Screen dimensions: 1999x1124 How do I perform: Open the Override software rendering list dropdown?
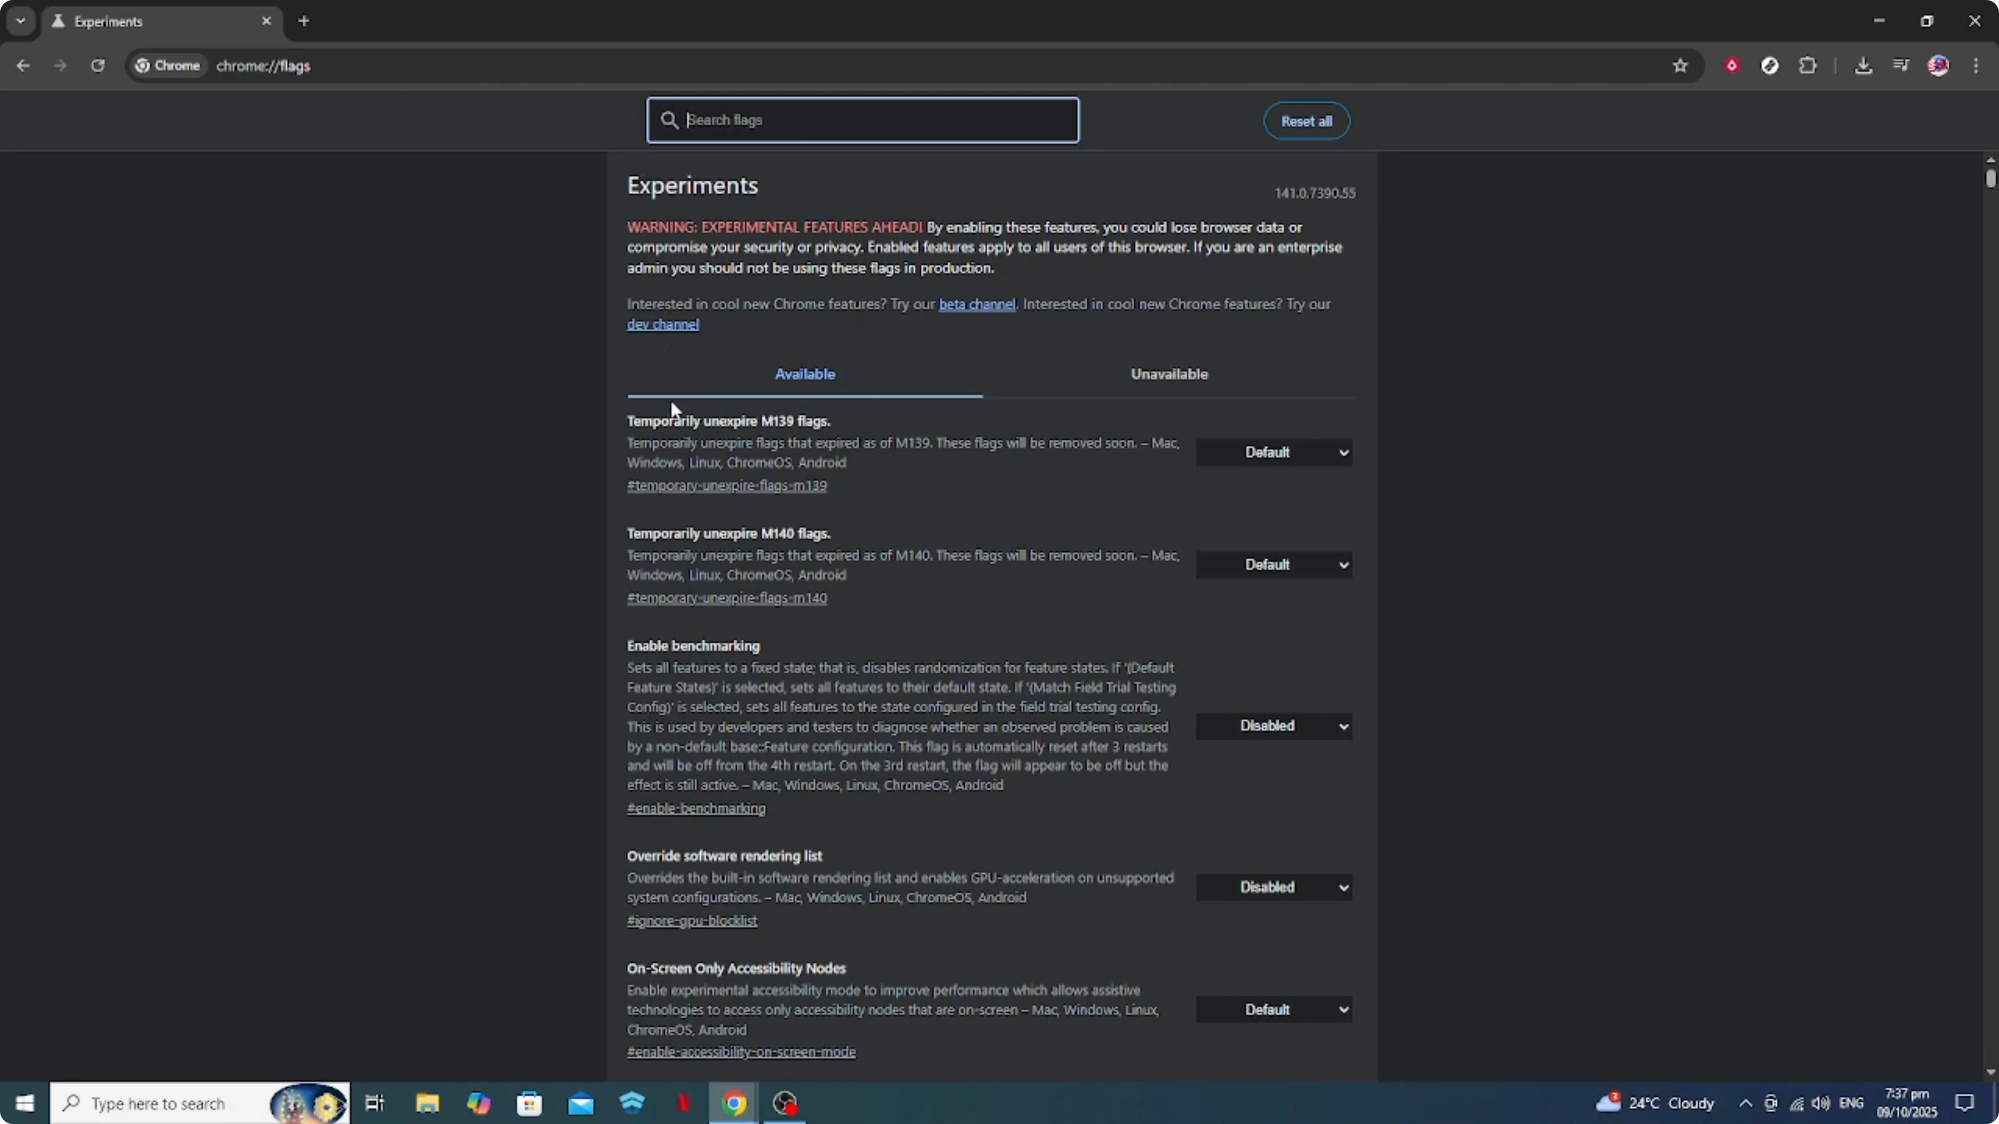coord(1274,887)
